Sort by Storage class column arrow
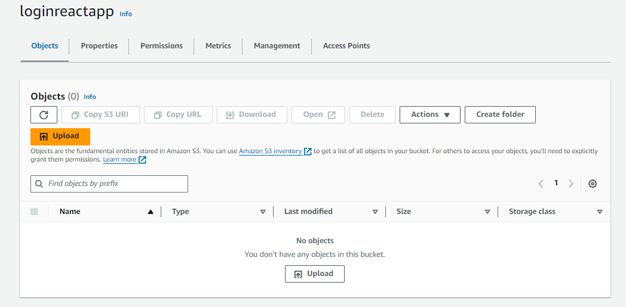626x307 pixels. 600,212
